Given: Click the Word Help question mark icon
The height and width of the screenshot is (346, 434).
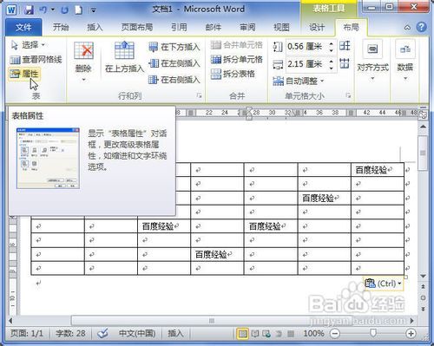Looking at the screenshot, I should click(x=421, y=27).
